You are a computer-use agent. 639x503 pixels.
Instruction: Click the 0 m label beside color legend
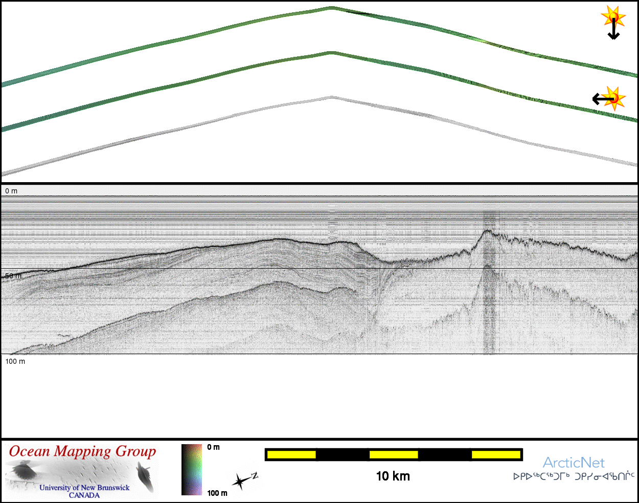pos(214,447)
